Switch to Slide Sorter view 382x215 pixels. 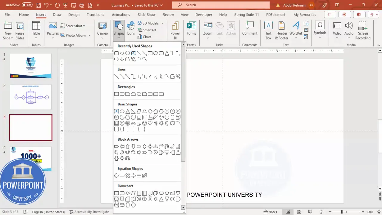pyautogui.click(x=299, y=212)
